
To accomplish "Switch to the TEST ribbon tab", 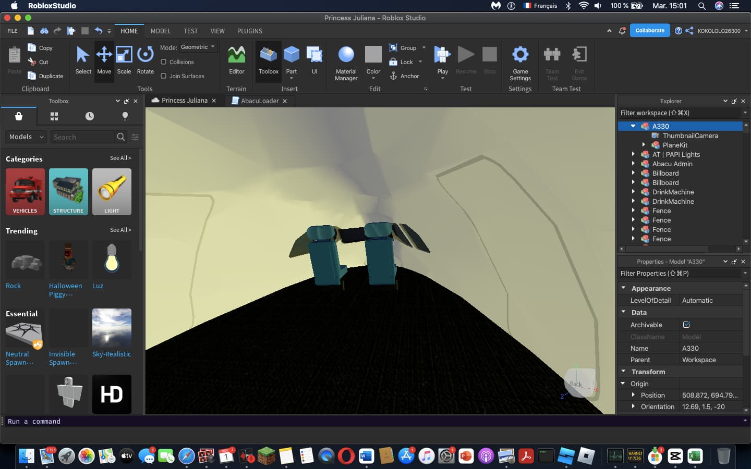I will [190, 31].
